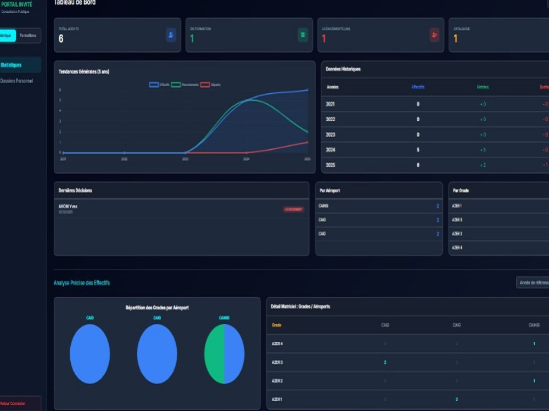Click the orange Grade column header

click(277, 325)
